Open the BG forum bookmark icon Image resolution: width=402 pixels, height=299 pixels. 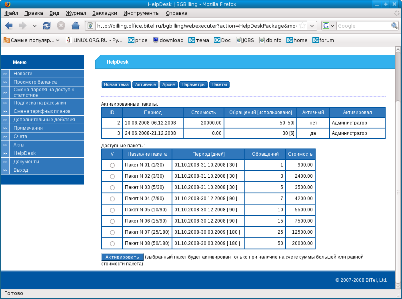pos(314,40)
